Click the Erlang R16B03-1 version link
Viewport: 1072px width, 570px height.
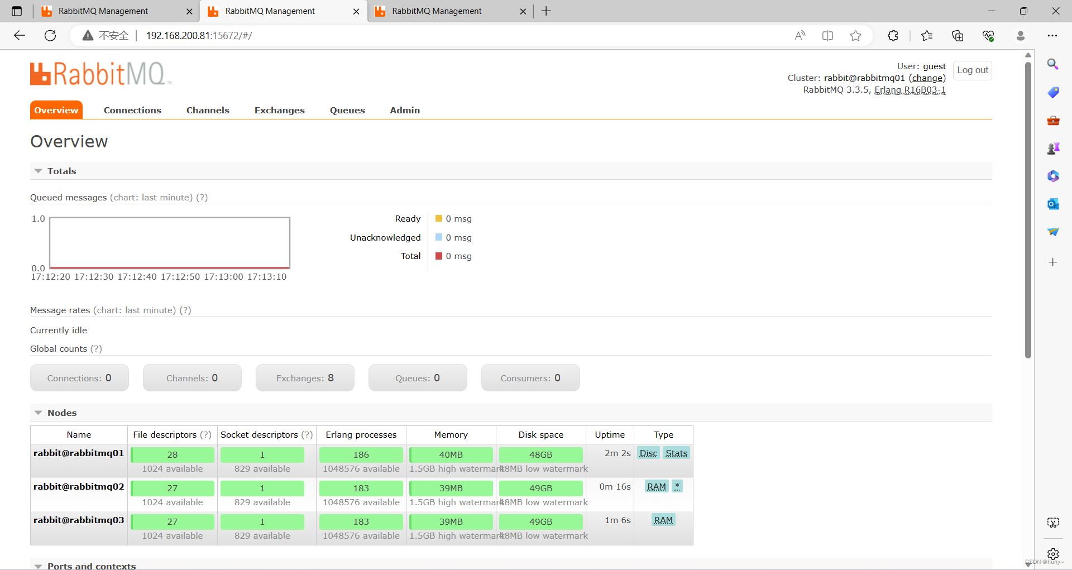pyautogui.click(x=910, y=90)
